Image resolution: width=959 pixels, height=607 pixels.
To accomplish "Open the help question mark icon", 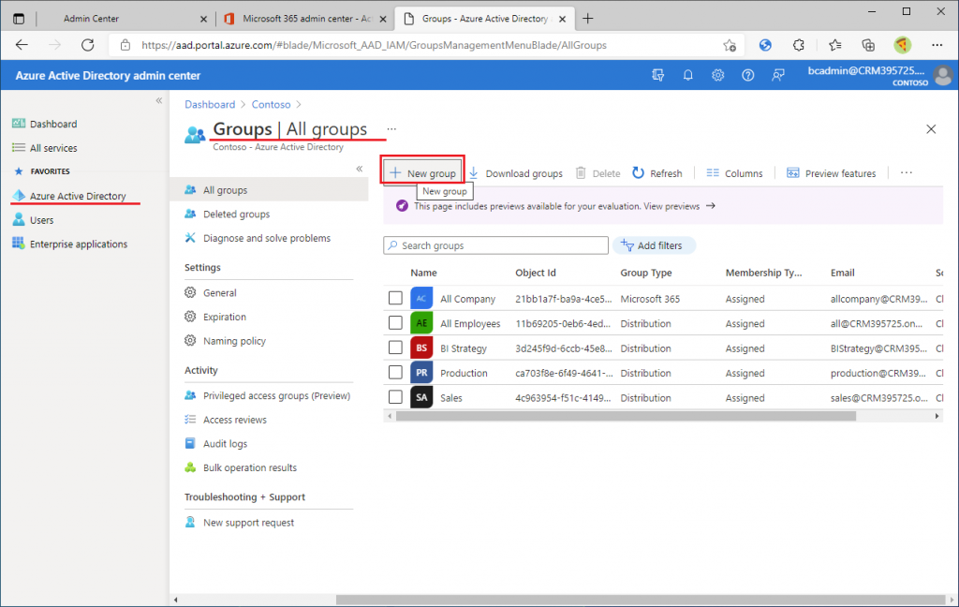I will tap(748, 75).
